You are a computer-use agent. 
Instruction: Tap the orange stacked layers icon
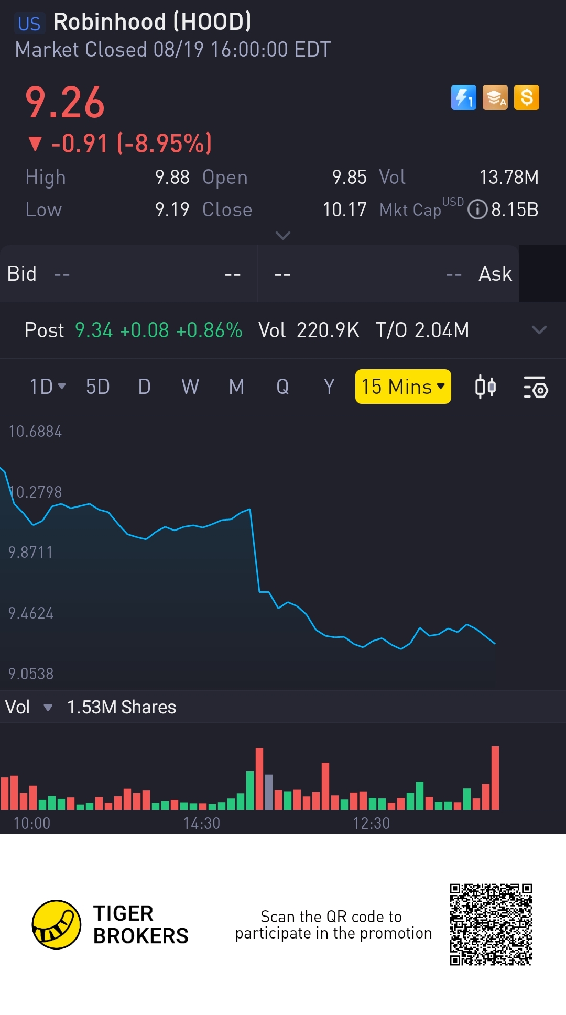pyautogui.click(x=495, y=97)
